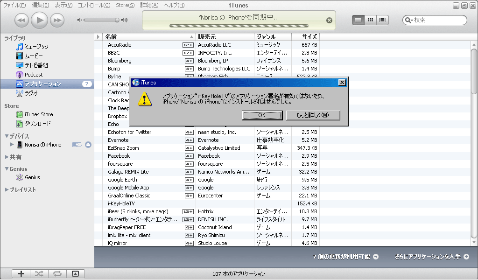Switch to Cover Flow view
Screen dimensions: 478x280
pyautogui.click(x=382, y=20)
